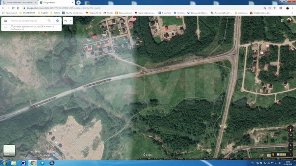Show the hidden bookmarks overflow chevron

(293, 13)
